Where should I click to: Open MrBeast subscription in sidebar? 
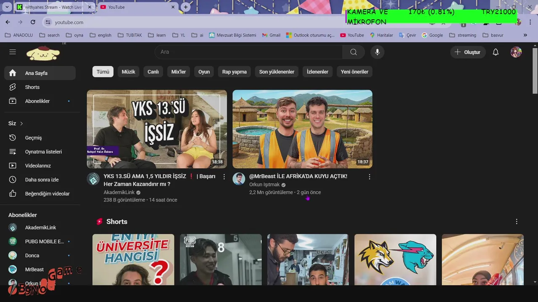point(40,269)
